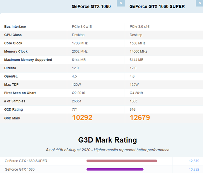Select the 14000 MHz memory clock value
203x173 pixels.
[x=138, y=52]
